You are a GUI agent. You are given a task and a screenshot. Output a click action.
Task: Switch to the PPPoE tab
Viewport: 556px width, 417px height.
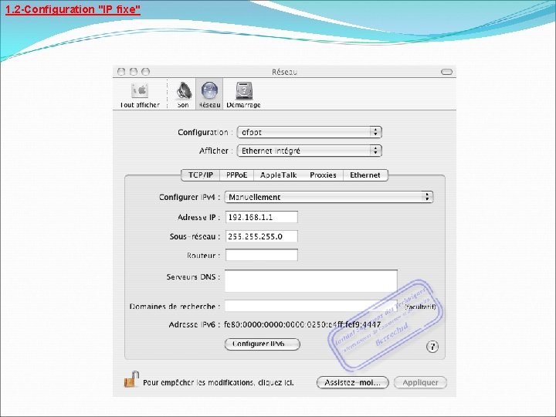(237, 175)
